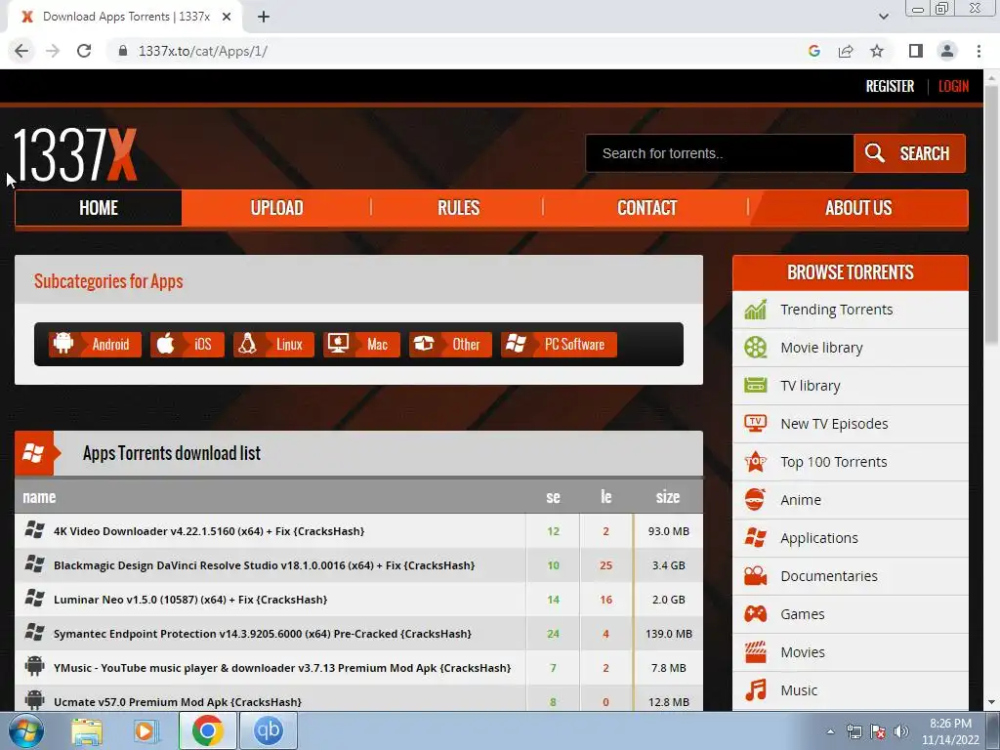Open the Chrome profile avatar icon
Image resolution: width=1000 pixels, height=750 pixels.
coord(947,51)
